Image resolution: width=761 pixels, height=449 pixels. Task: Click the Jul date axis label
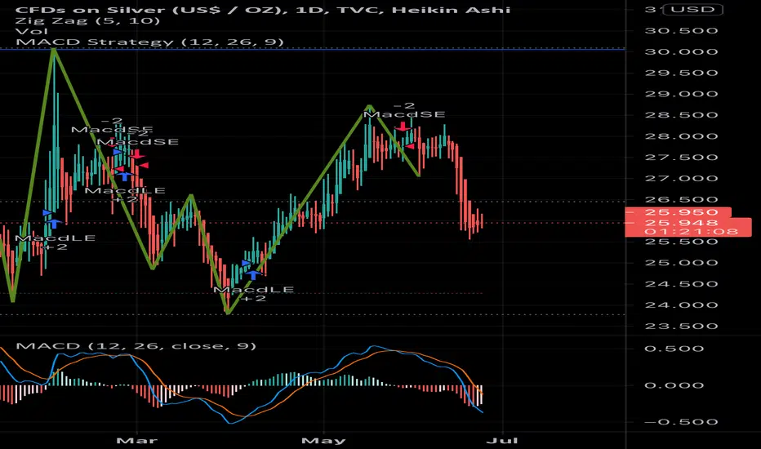point(503,441)
